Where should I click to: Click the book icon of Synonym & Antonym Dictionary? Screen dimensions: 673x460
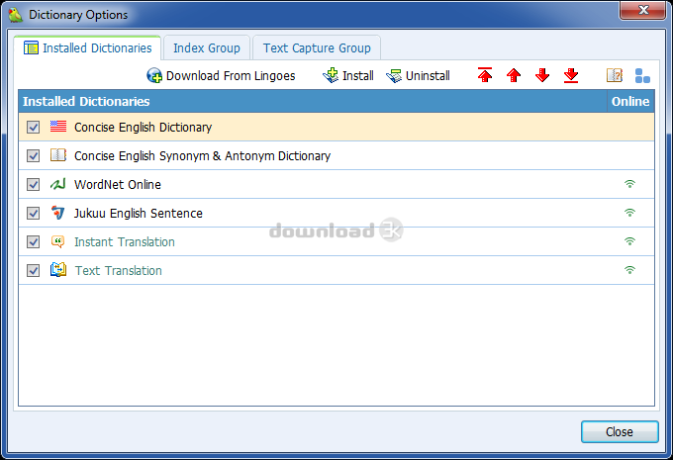tap(58, 155)
